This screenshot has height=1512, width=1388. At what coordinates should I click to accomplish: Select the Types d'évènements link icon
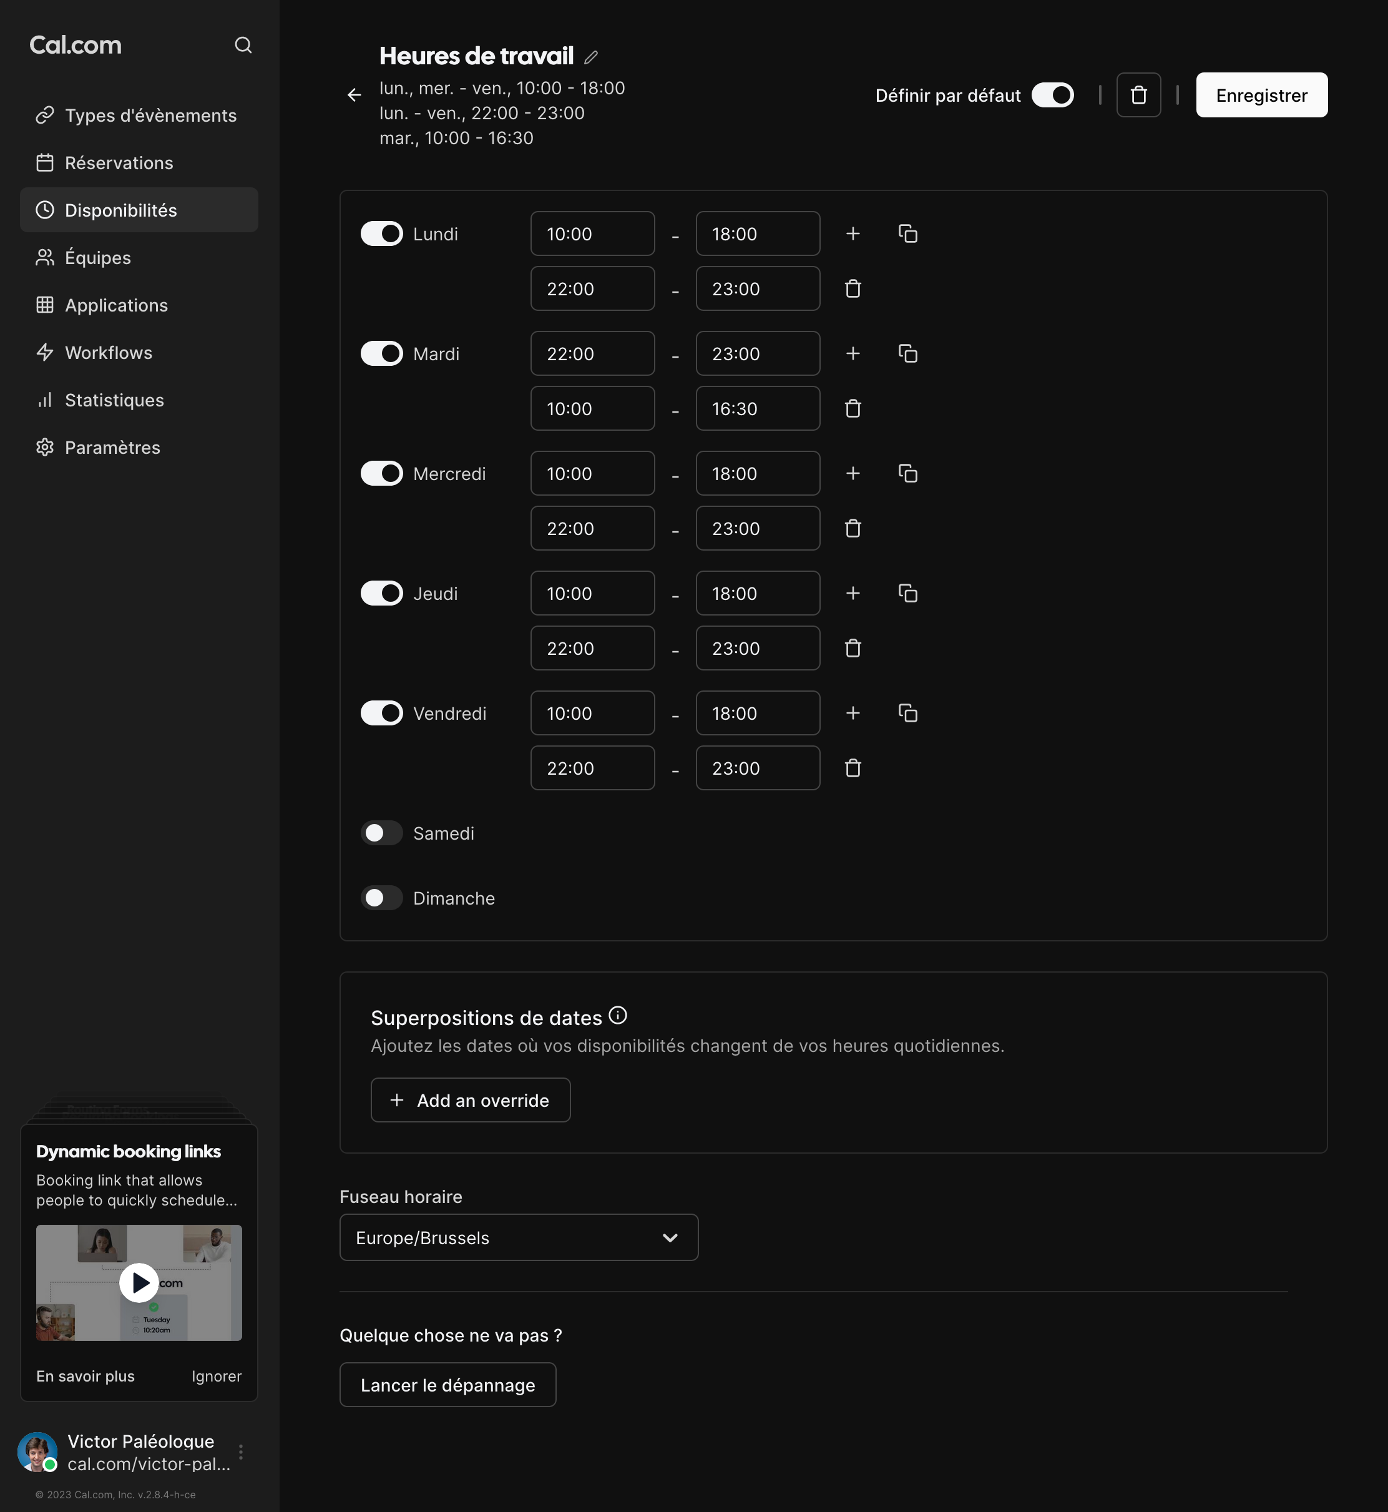tap(45, 114)
